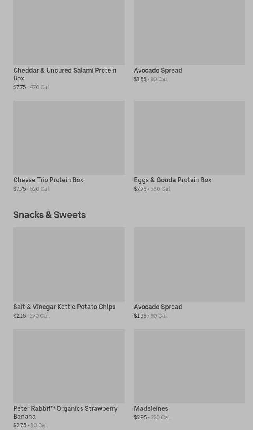Click Eggs & Gouda Protein Box title
The width and height of the screenshot is (253, 430).
point(172,180)
